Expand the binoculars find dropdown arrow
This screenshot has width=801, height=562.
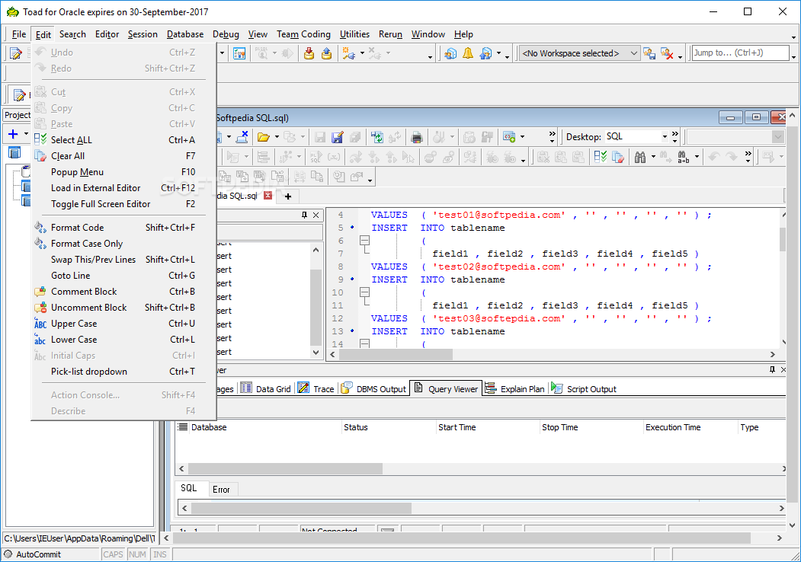point(653,157)
